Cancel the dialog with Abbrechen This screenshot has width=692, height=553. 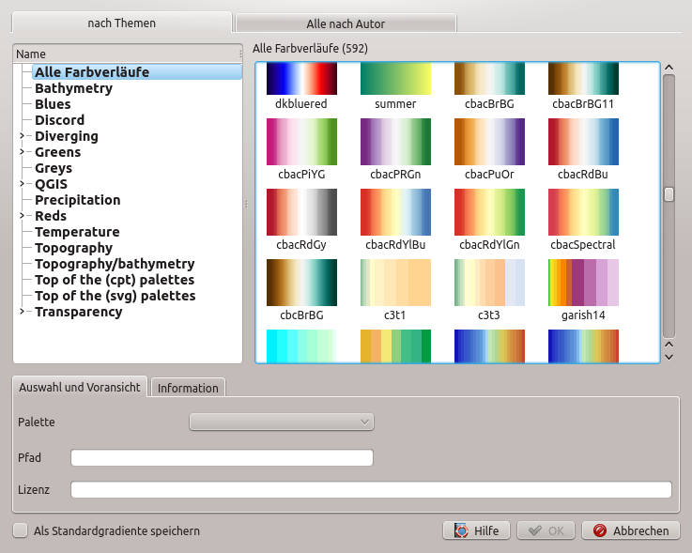pos(631,530)
